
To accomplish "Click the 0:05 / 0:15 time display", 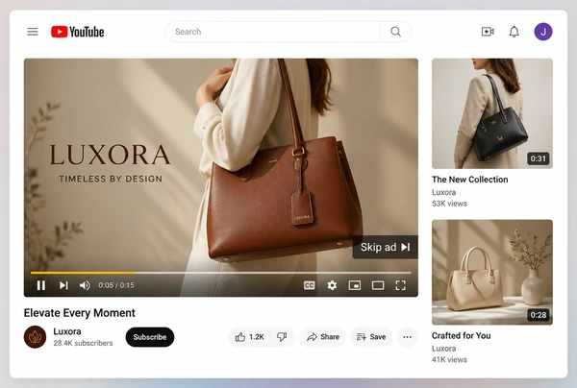I will click(x=116, y=285).
